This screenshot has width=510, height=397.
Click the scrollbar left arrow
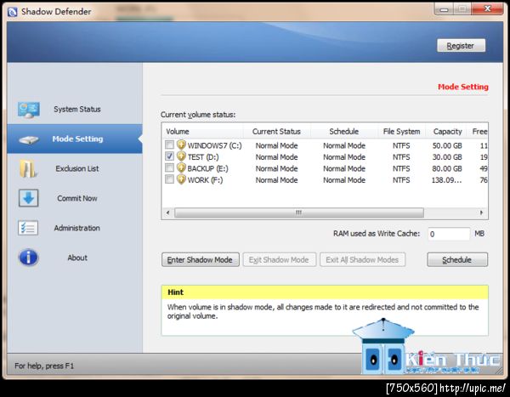tap(167, 213)
